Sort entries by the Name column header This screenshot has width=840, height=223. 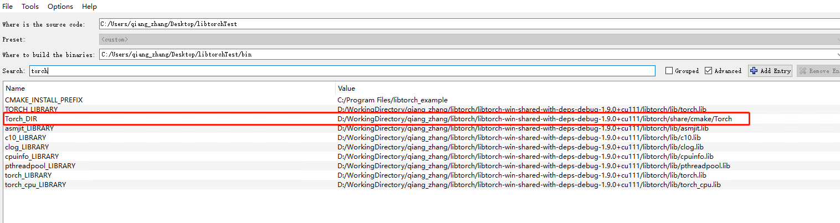(x=15, y=88)
